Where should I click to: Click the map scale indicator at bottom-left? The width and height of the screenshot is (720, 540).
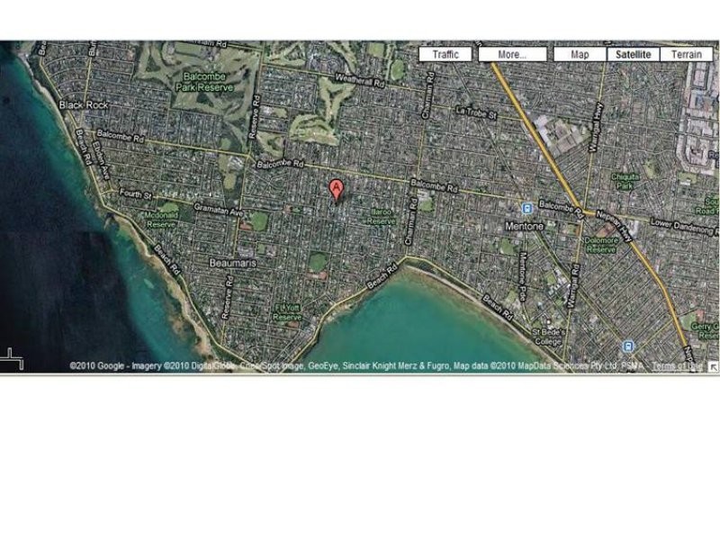(14, 359)
